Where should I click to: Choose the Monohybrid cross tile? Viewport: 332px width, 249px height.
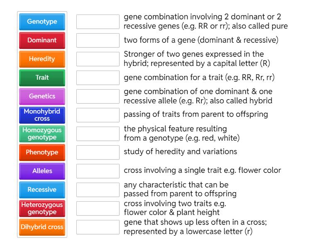click(x=41, y=115)
